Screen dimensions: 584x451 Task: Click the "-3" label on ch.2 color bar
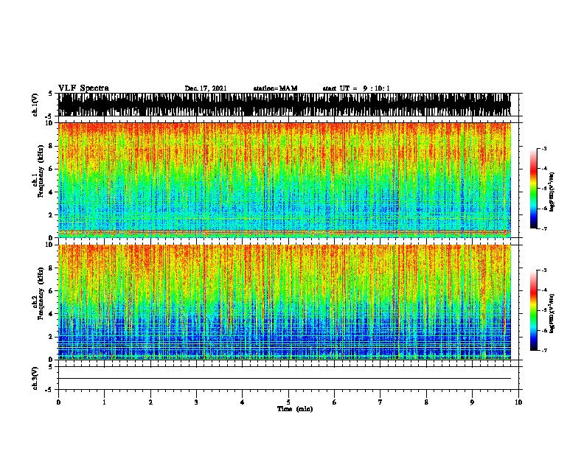(x=544, y=270)
